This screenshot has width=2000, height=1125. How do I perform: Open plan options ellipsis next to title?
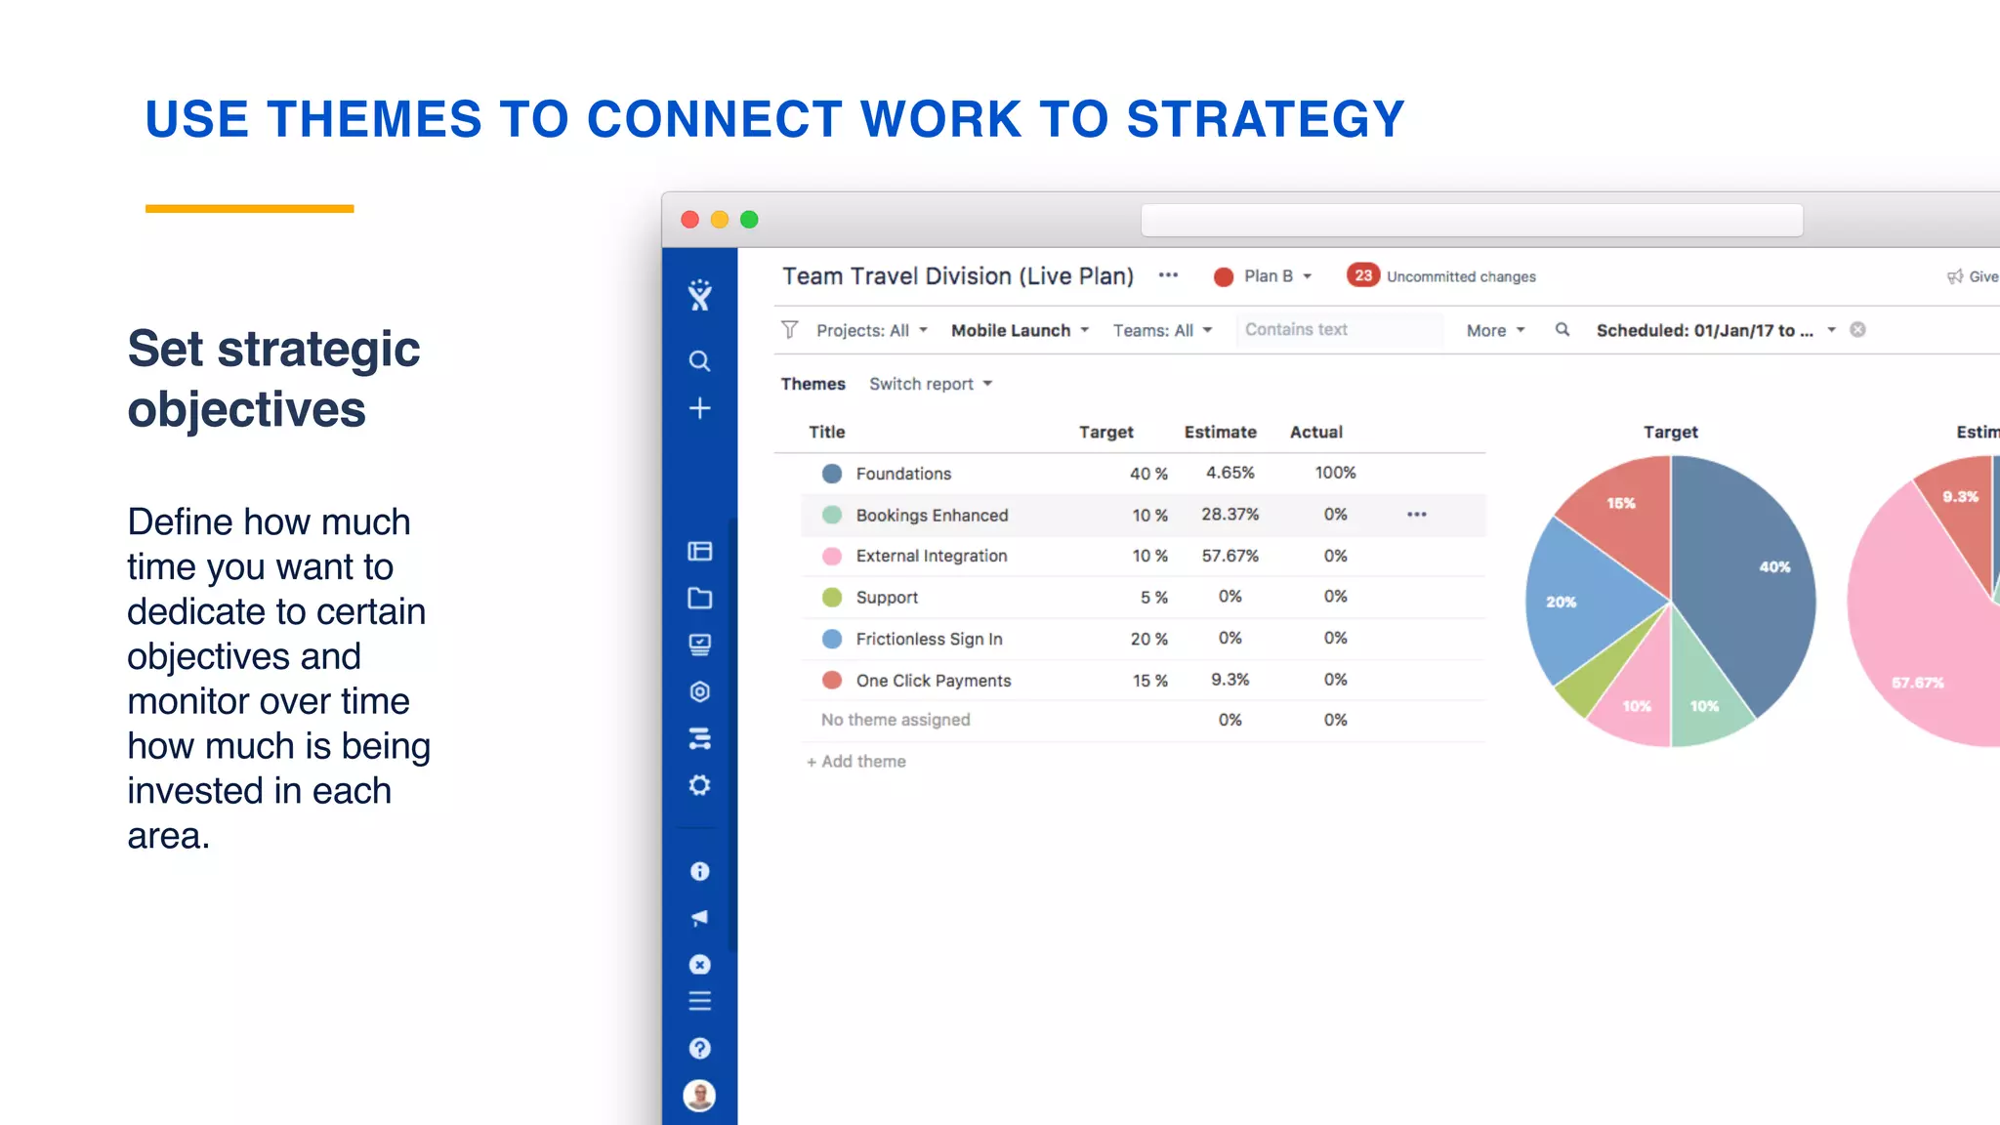point(1168,275)
